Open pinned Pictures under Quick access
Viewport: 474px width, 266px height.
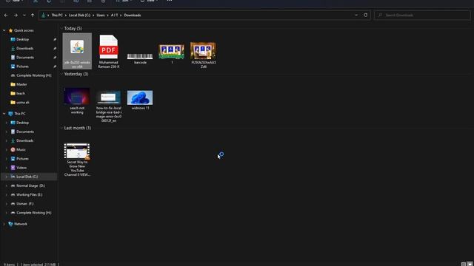point(22,66)
